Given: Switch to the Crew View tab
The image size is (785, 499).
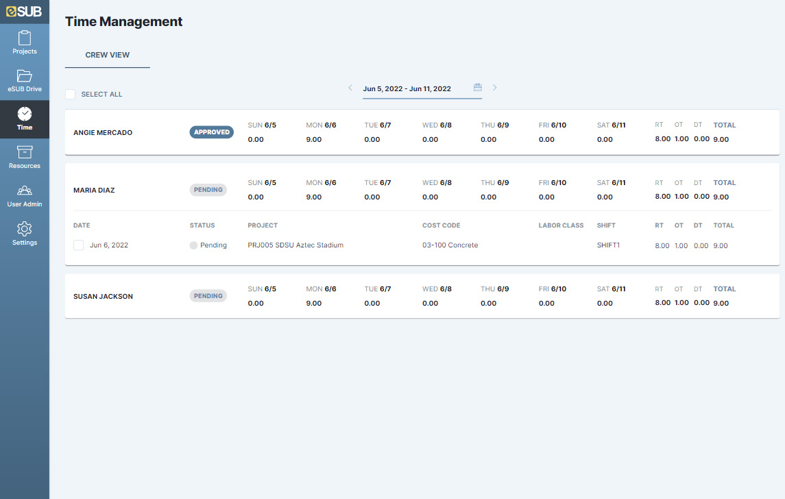Looking at the screenshot, I should (108, 55).
